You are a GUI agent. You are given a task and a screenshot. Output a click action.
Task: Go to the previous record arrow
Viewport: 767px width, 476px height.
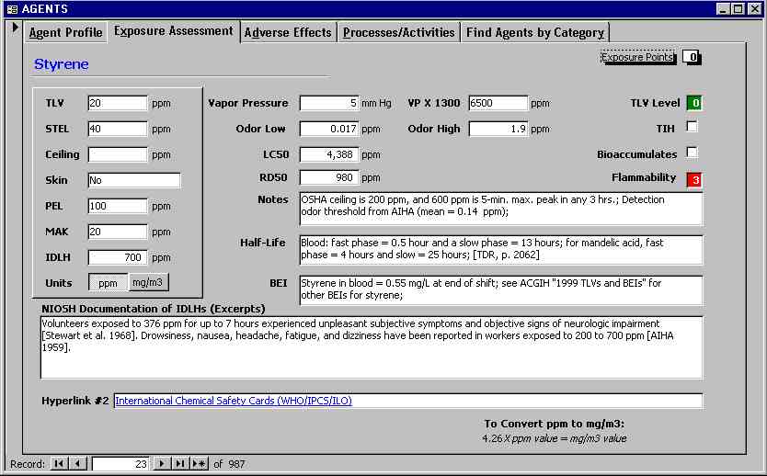click(78, 464)
